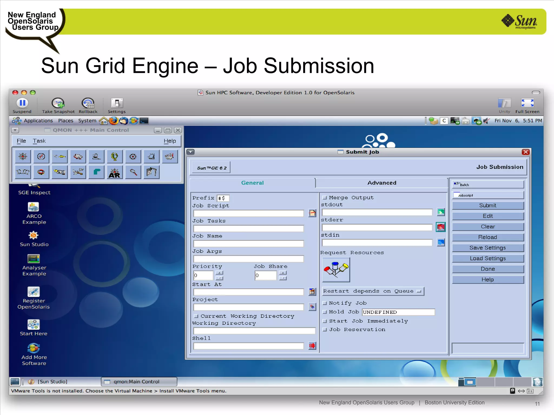Screen dimensions: 554x415
Task: Open Complex Configuration puzzle piece icon
Action: [x=78, y=156]
